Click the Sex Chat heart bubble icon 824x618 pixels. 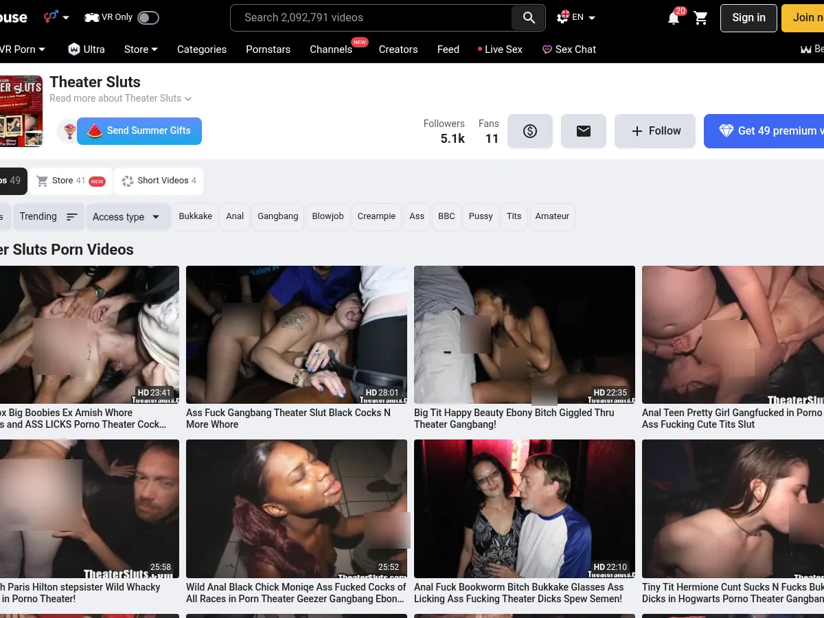click(x=547, y=49)
